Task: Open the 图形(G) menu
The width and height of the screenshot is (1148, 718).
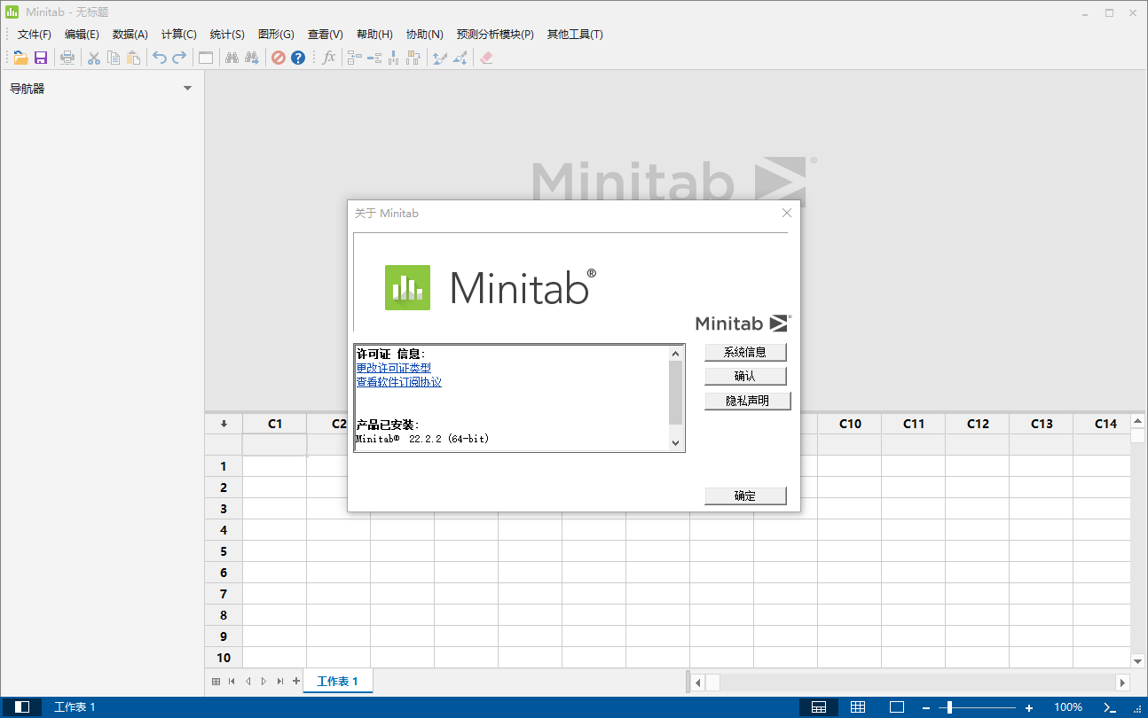Action: [276, 35]
